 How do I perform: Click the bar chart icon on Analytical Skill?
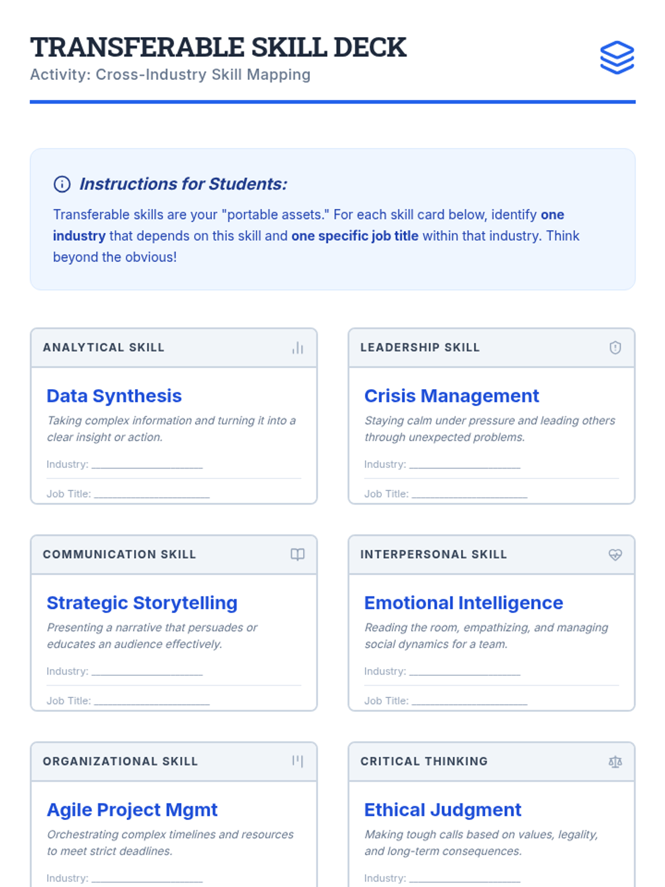tap(298, 348)
